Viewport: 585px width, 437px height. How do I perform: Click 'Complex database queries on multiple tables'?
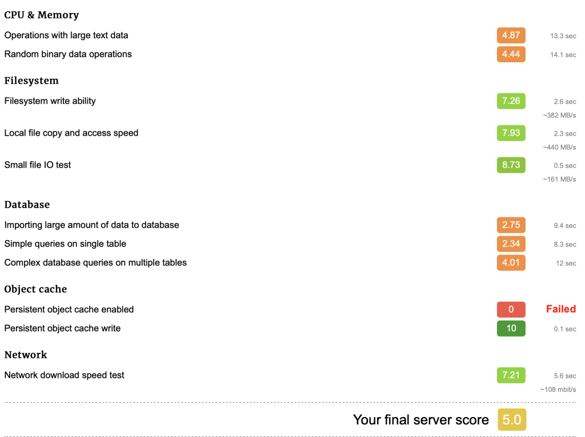(x=95, y=262)
